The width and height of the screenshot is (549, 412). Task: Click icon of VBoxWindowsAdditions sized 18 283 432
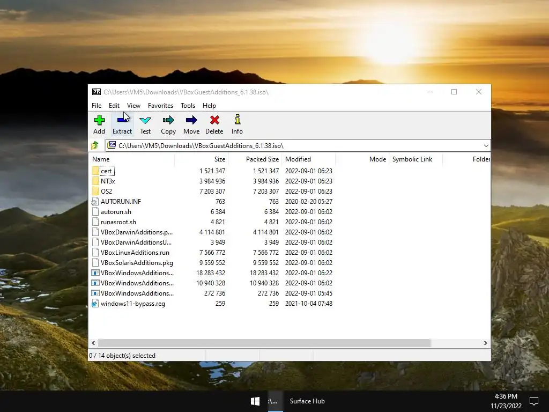[x=95, y=273]
